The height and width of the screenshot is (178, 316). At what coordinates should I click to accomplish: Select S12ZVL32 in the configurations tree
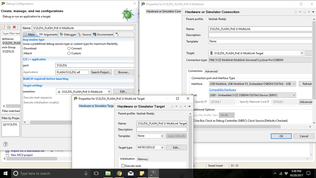[x=8, y=51]
